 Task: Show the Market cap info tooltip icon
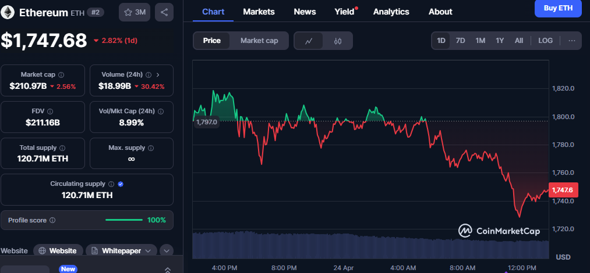[x=61, y=74]
